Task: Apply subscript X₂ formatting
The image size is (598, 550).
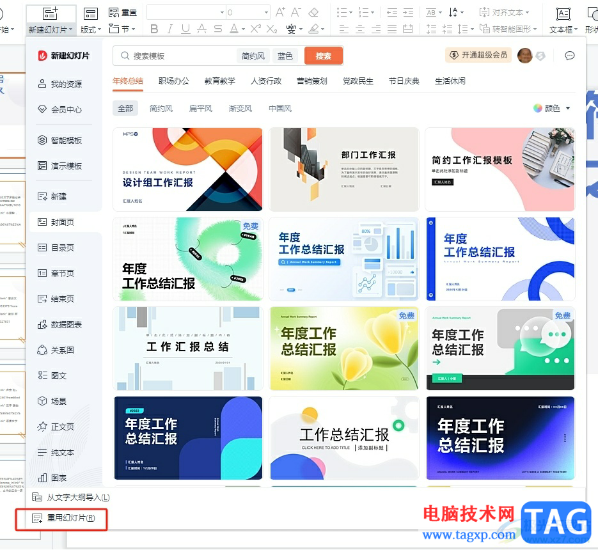Action: pyautogui.click(x=272, y=29)
